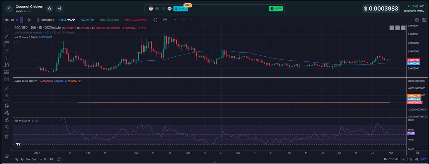This screenshot has width=429, height=164.
Task: Collapse the indicator legend arrow
Action: point(17,42)
